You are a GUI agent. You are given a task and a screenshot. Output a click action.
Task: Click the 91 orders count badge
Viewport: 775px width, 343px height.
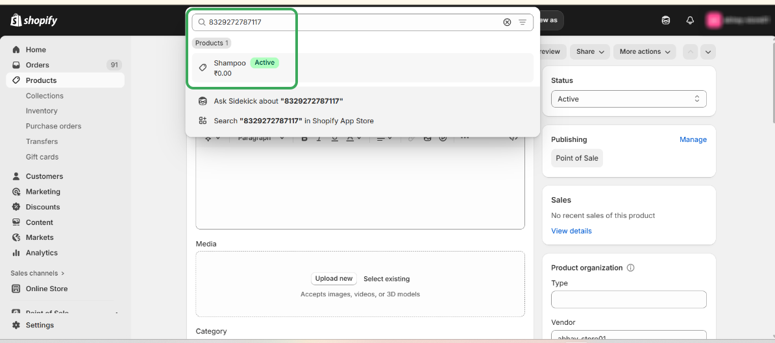pyautogui.click(x=114, y=65)
